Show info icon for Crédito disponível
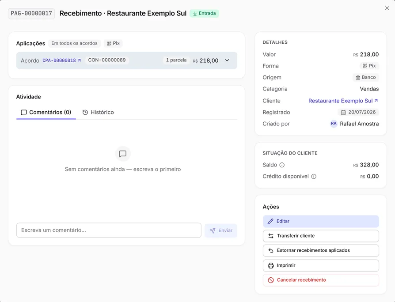The height and width of the screenshot is (302, 395). [314, 177]
